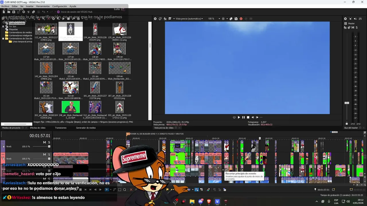Open Archivo menu
The width and height of the screenshot is (367, 206).
click(5, 6)
